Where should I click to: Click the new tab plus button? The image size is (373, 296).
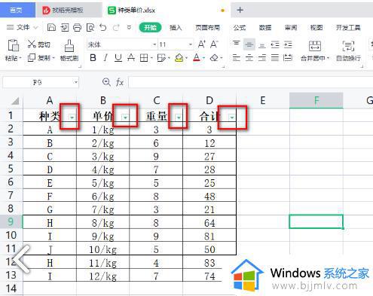[240, 10]
